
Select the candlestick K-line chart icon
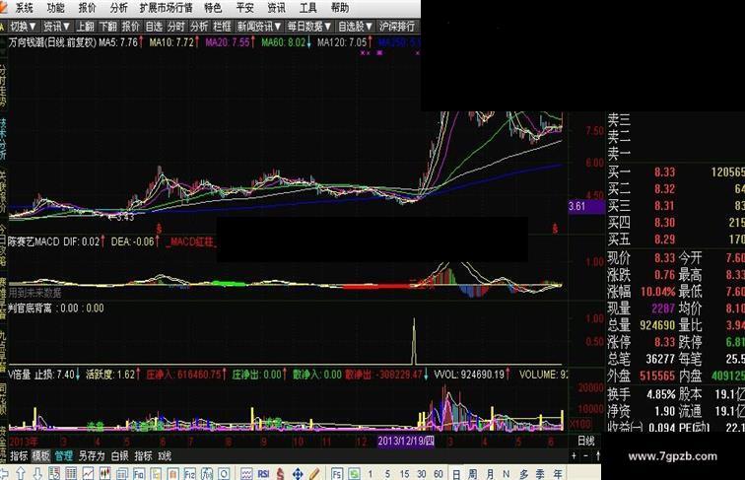point(105,473)
